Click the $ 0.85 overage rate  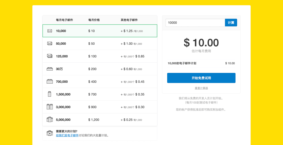(x=140, y=56)
